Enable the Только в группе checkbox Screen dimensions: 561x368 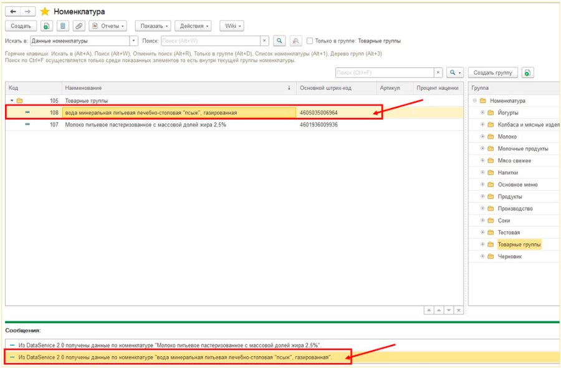(x=310, y=41)
